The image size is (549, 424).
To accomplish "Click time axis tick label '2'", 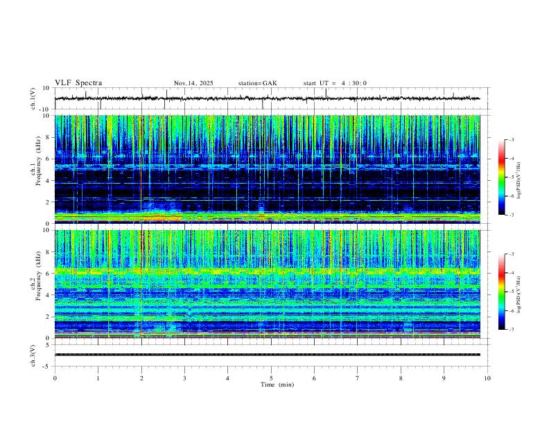I will 141,378.
